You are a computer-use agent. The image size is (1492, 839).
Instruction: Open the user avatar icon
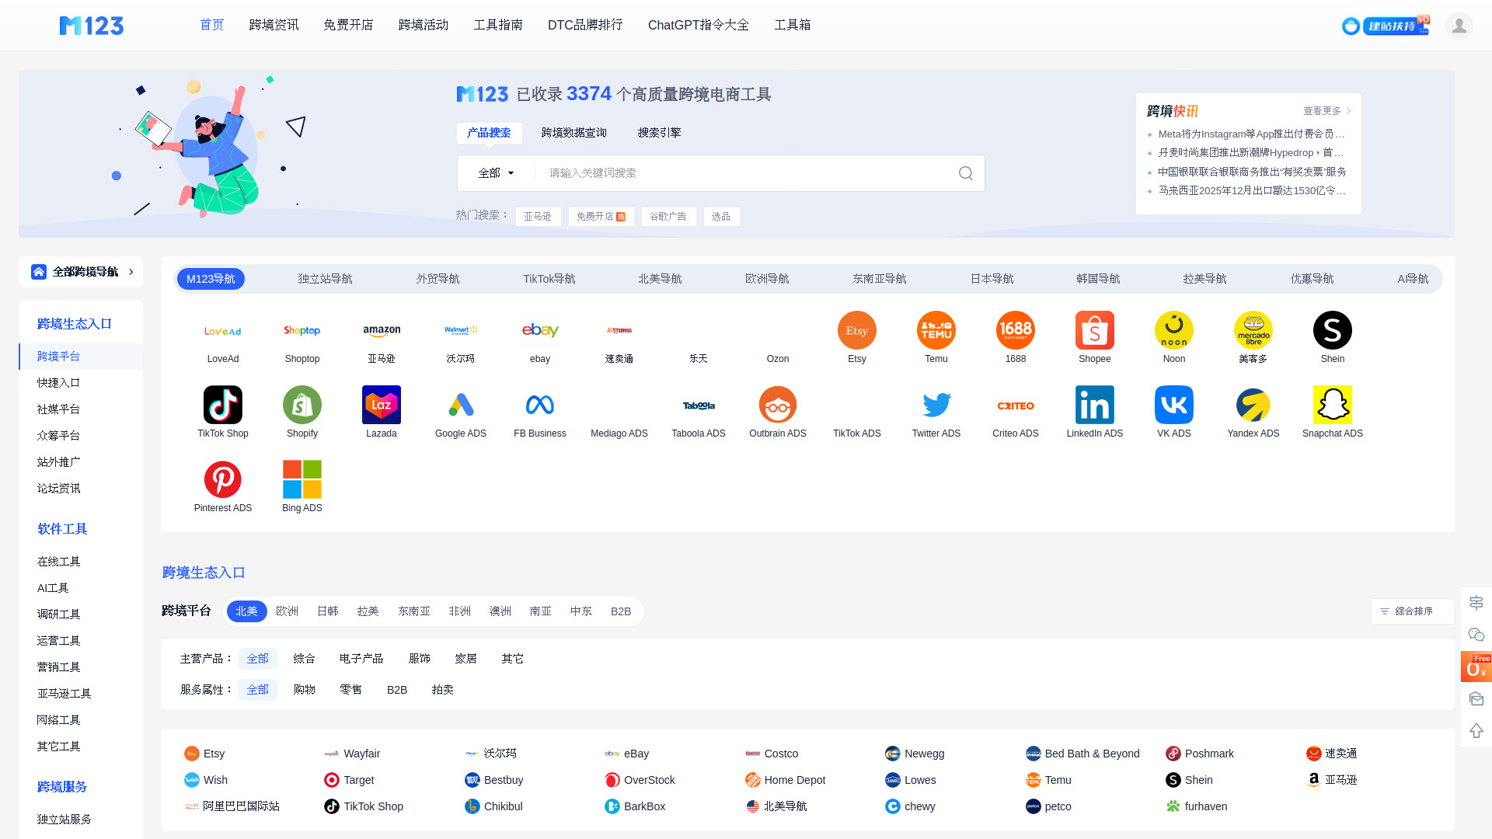pyautogui.click(x=1459, y=26)
